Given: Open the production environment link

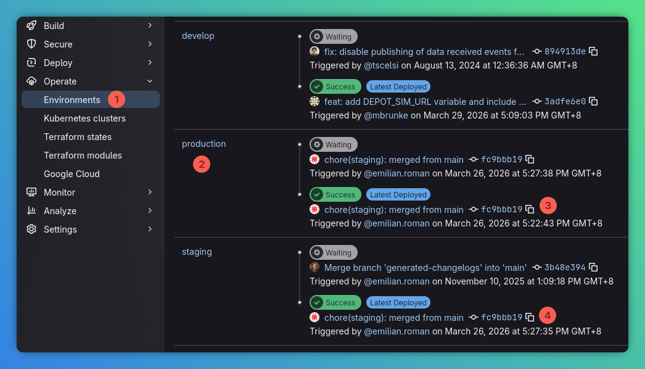Looking at the screenshot, I should pyautogui.click(x=203, y=143).
